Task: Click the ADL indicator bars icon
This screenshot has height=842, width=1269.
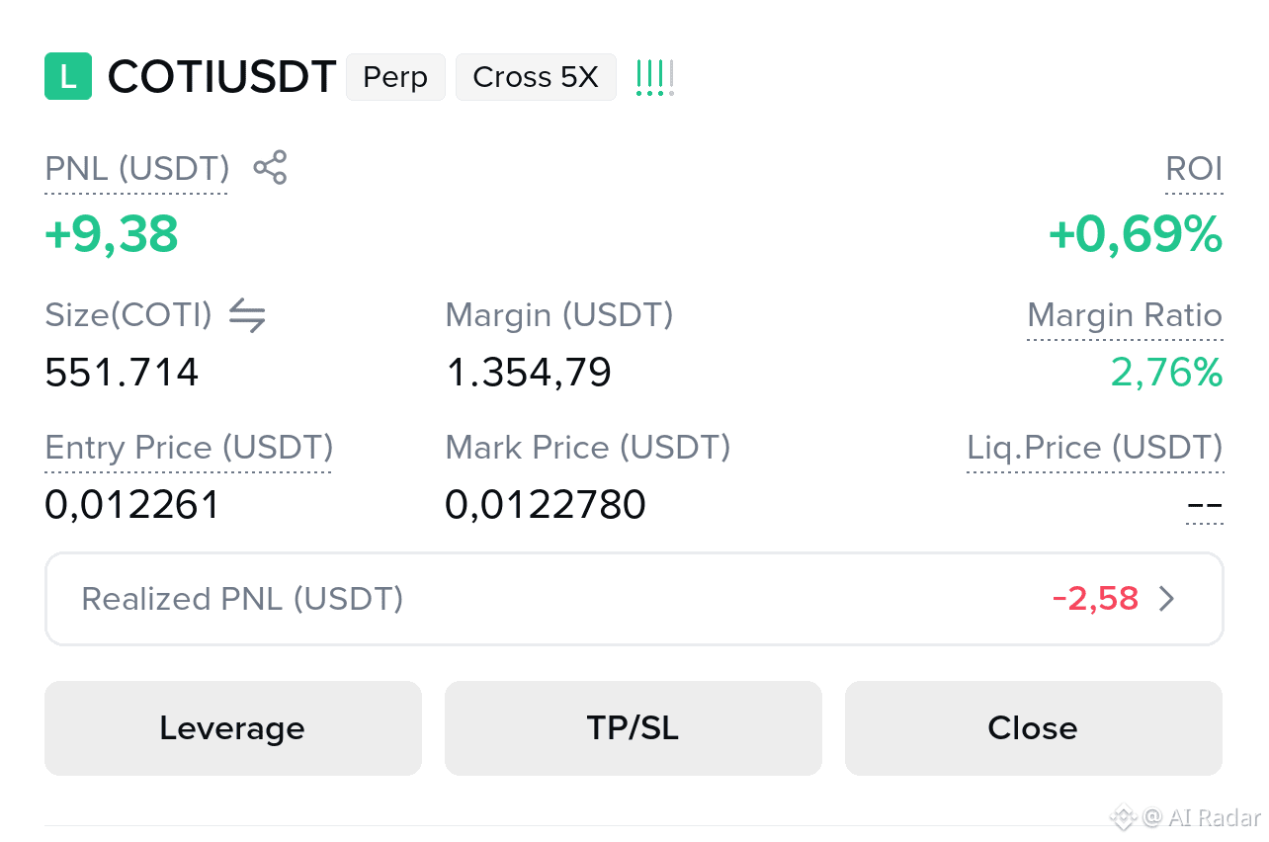Action: pyautogui.click(x=655, y=77)
